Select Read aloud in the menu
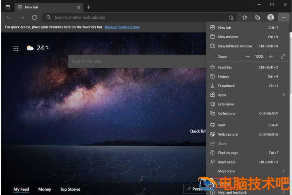Screen dimensions: 292x195 pyautogui.click(x=248, y=162)
